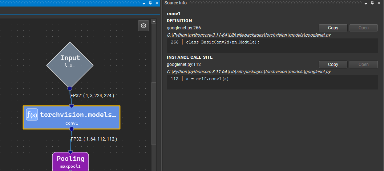Image resolution: width=384 pixels, height=171 pixels.
Task: Click file path under DEFINITION section
Action: click(249, 35)
